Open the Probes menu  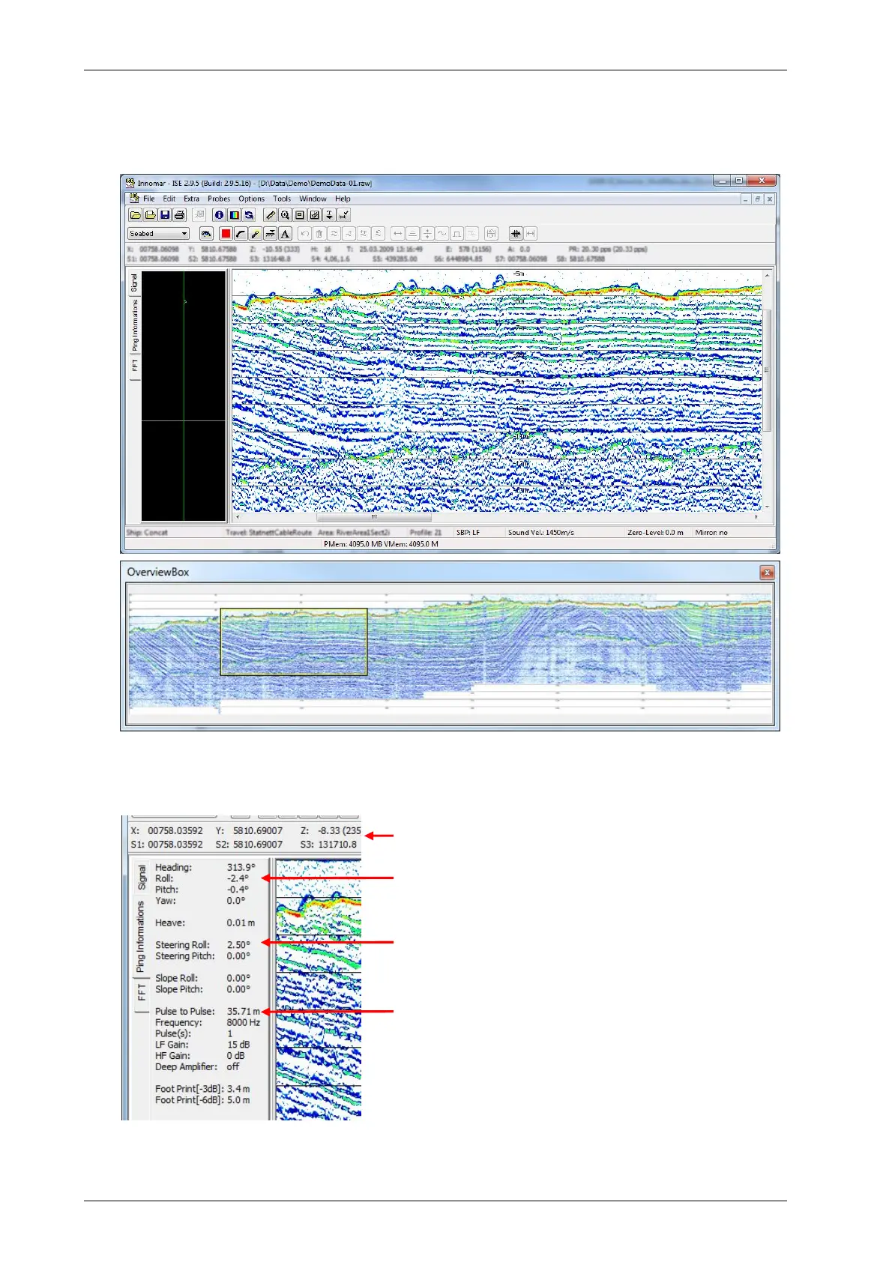[x=219, y=199]
